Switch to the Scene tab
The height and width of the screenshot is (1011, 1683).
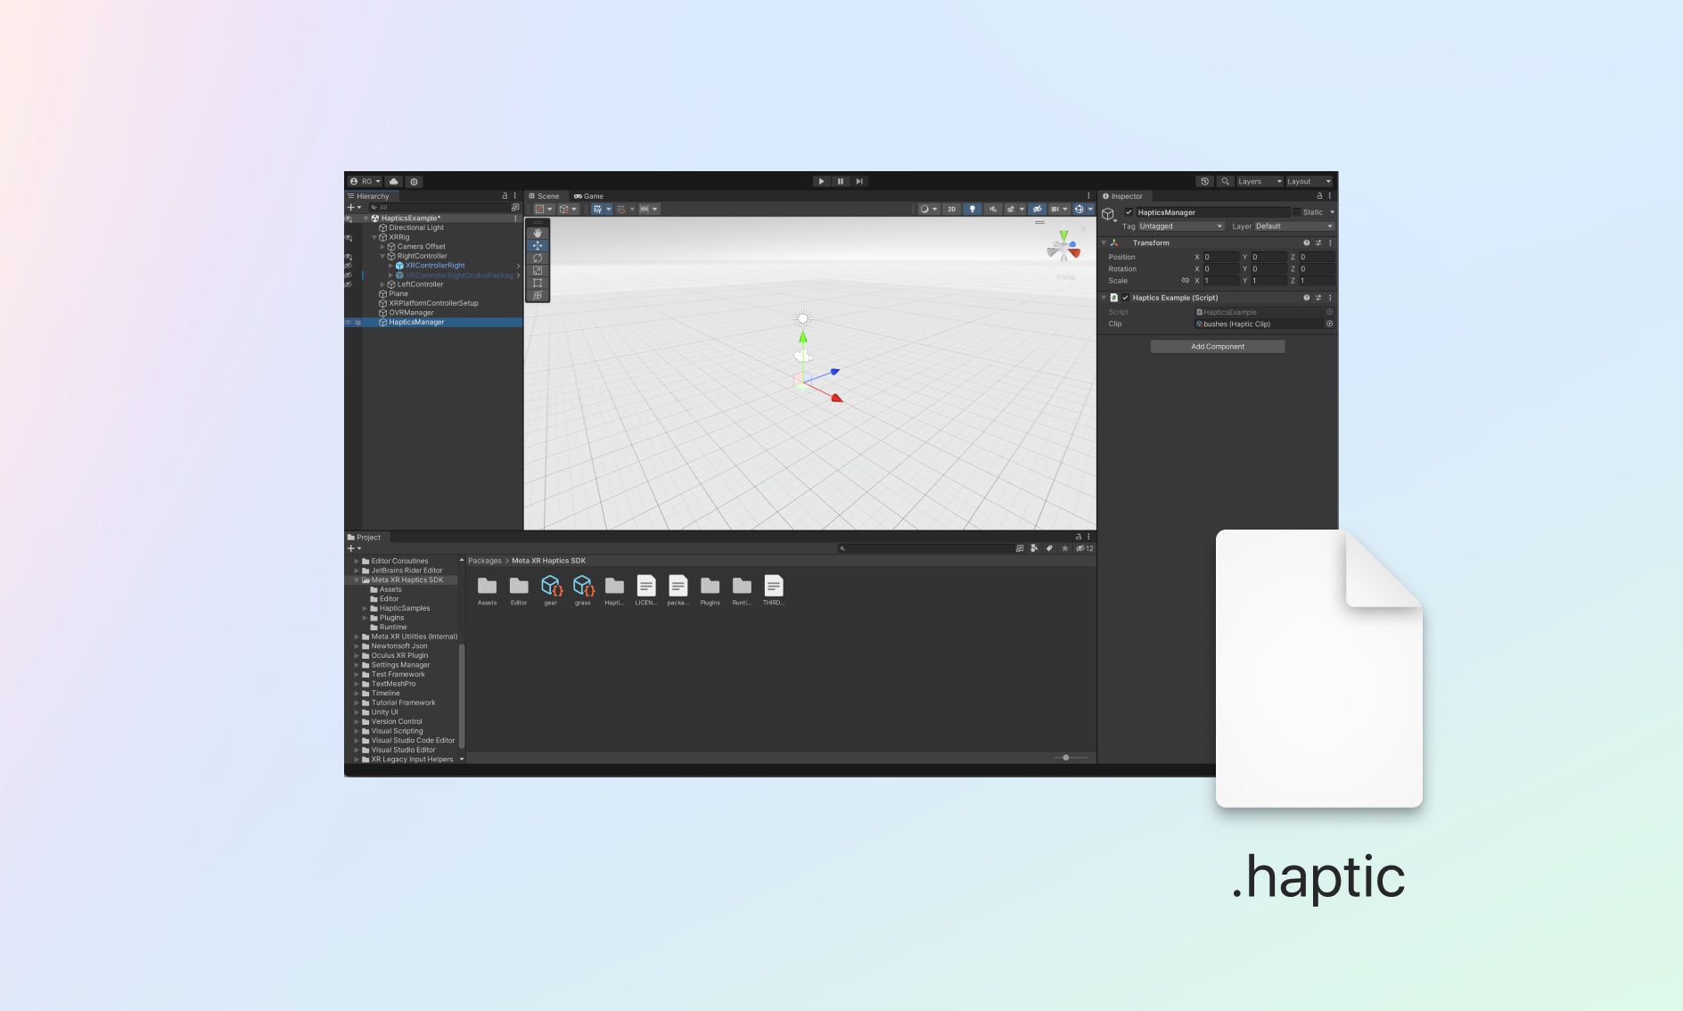544,196
